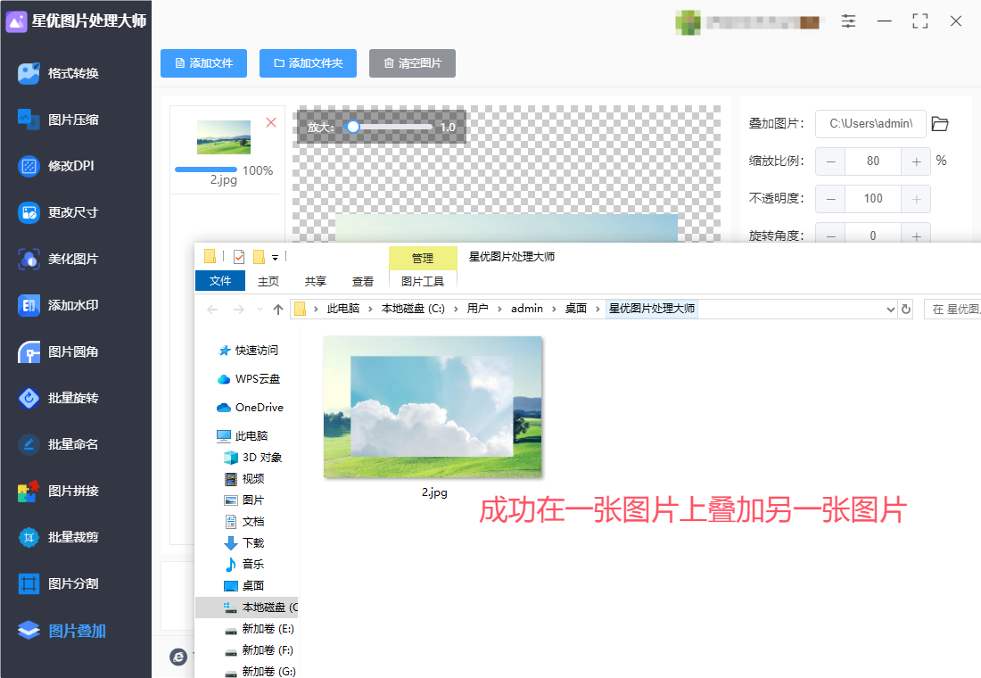981x678 pixels.
Task: Open the 图片叠加 image overlay tool
Action: (x=62, y=631)
